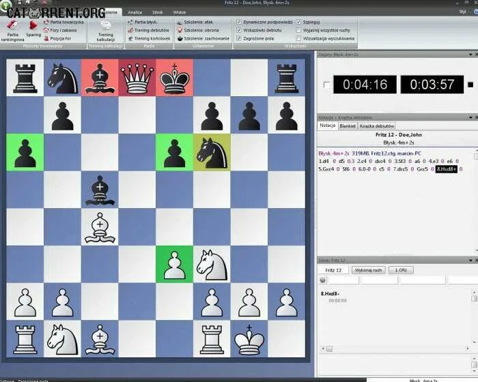Start a ranked game with Partia rankingowa

[12, 31]
